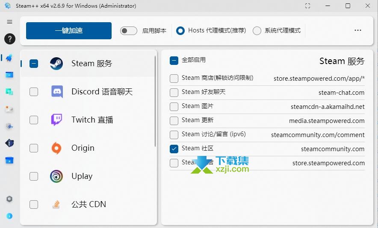
Task: Check the Discord 语音聊天 checkbox
Action: coord(34,92)
